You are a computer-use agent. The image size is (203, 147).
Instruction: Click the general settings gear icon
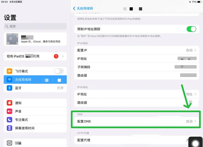pos(9,143)
